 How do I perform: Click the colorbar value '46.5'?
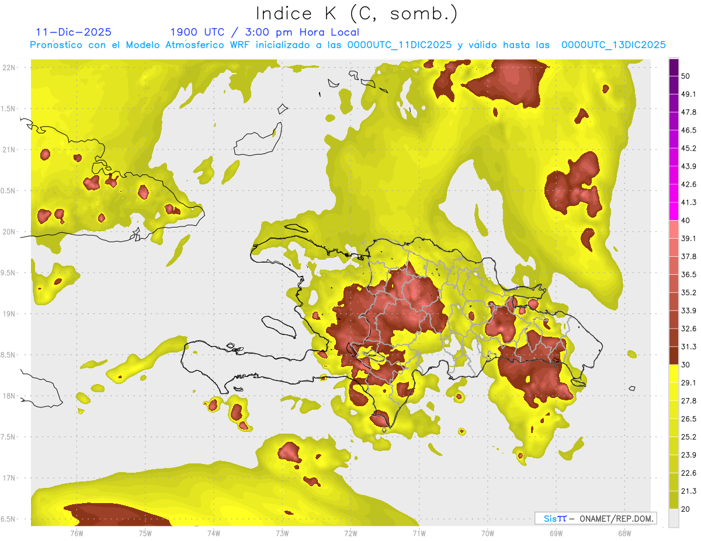pyautogui.click(x=689, y=130)
